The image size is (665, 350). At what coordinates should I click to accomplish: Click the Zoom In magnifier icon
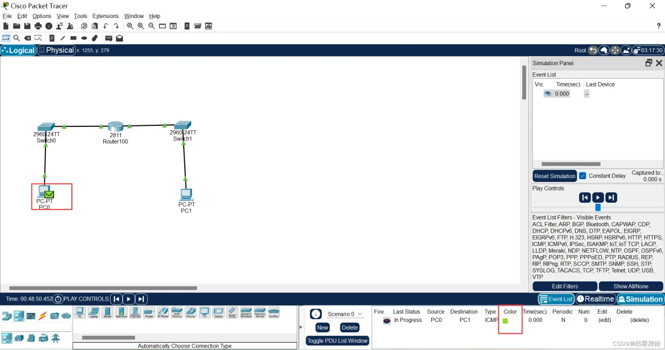pyautogui.click(x=130, y=26)
